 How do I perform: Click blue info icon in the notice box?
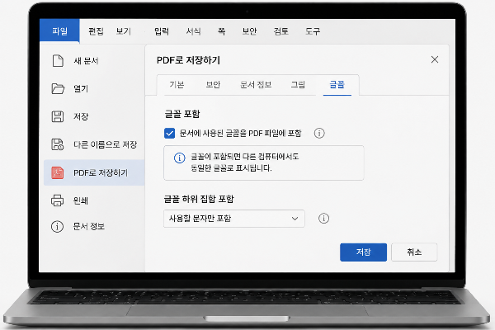click(x=180, y=158)
